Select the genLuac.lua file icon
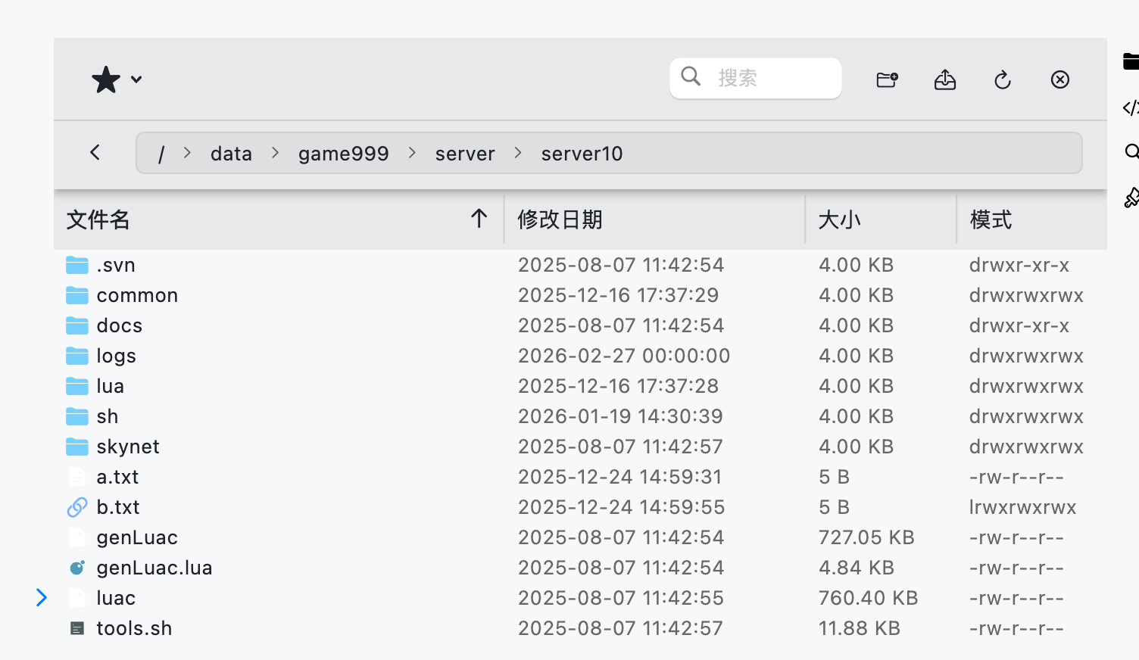 77,568
